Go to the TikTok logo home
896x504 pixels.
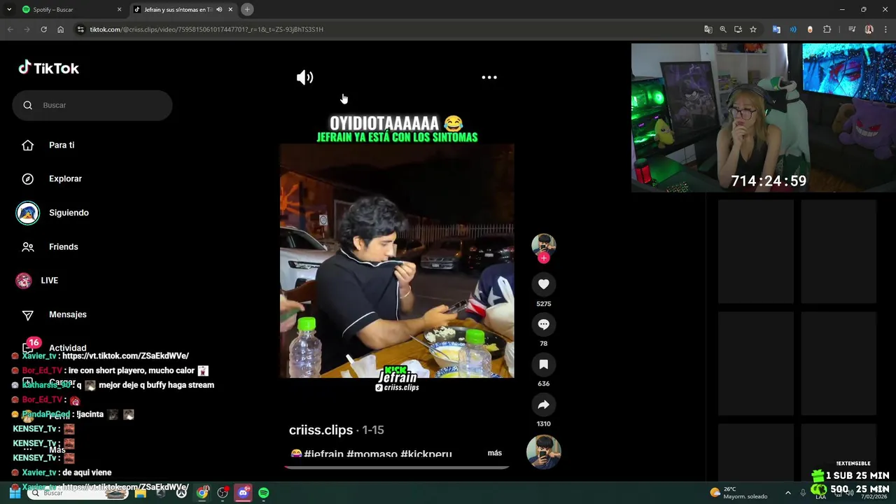pyautogui.click(x=49, y=68)
